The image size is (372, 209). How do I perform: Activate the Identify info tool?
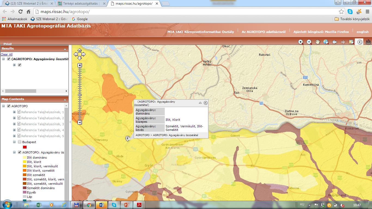pos(360,42)
